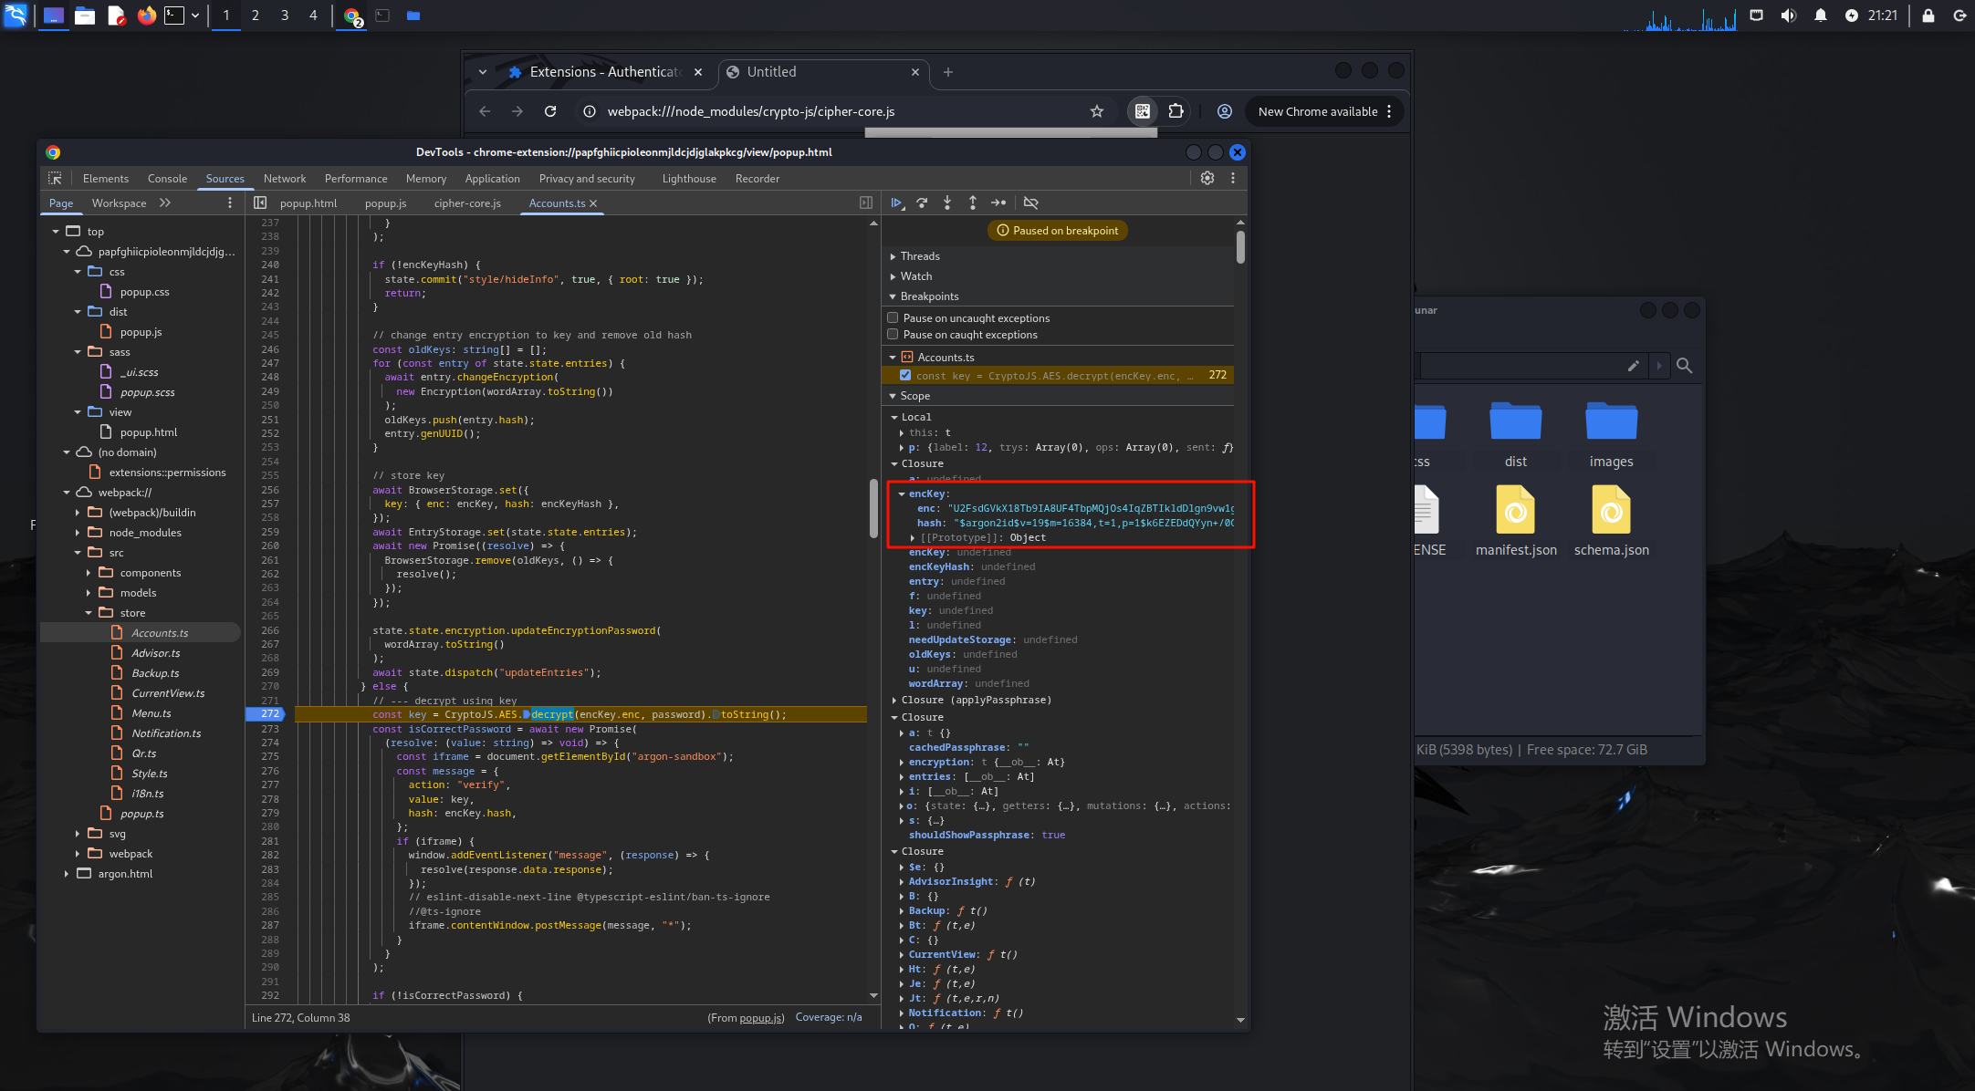Click Deactivate breakpoints icon
1975x1091 pixels.
click(x=1030, y=203)
